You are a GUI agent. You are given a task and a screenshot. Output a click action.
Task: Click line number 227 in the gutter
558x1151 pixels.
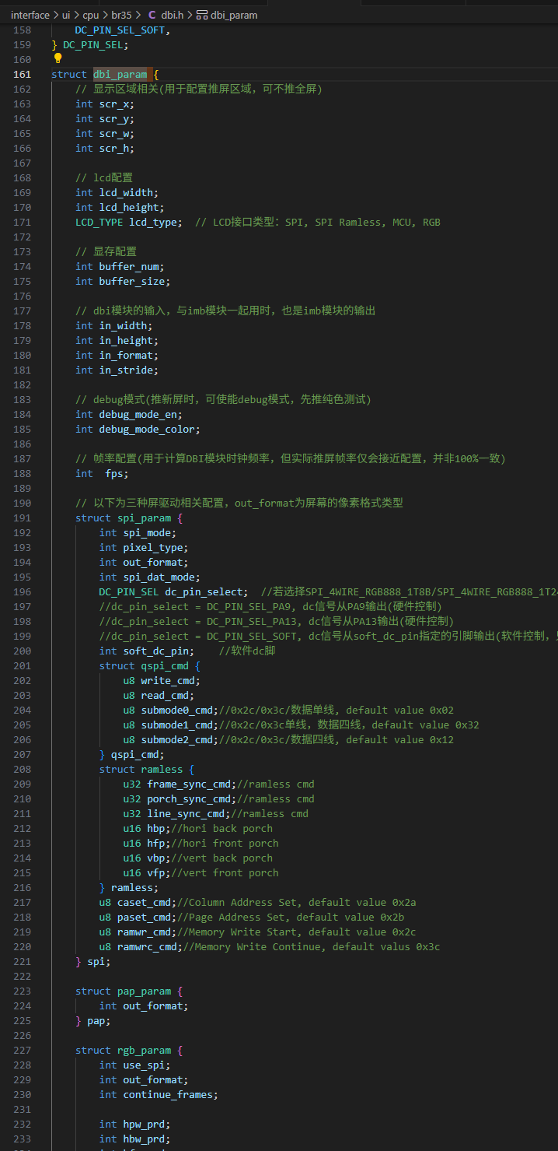coord(23,1051)
